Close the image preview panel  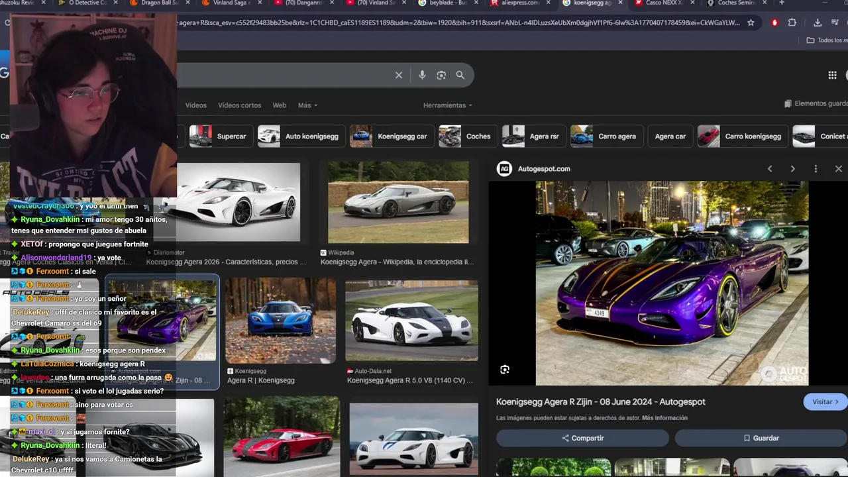[x=839, y=169]
